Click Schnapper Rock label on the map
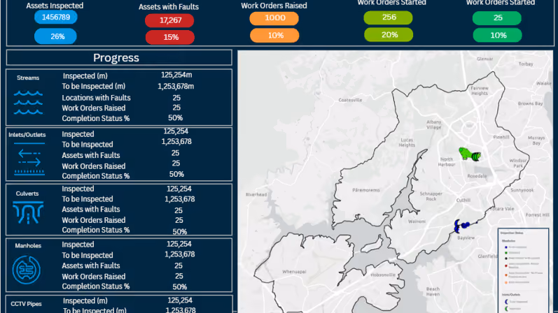Viewport: 558px width, 313px height. click(x=431, y=196)
